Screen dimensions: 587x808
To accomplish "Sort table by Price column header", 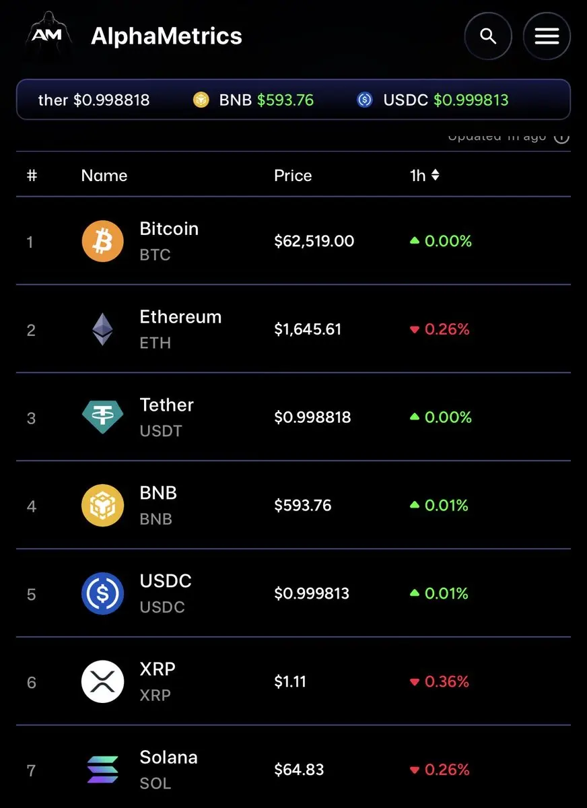I will 293,176.
